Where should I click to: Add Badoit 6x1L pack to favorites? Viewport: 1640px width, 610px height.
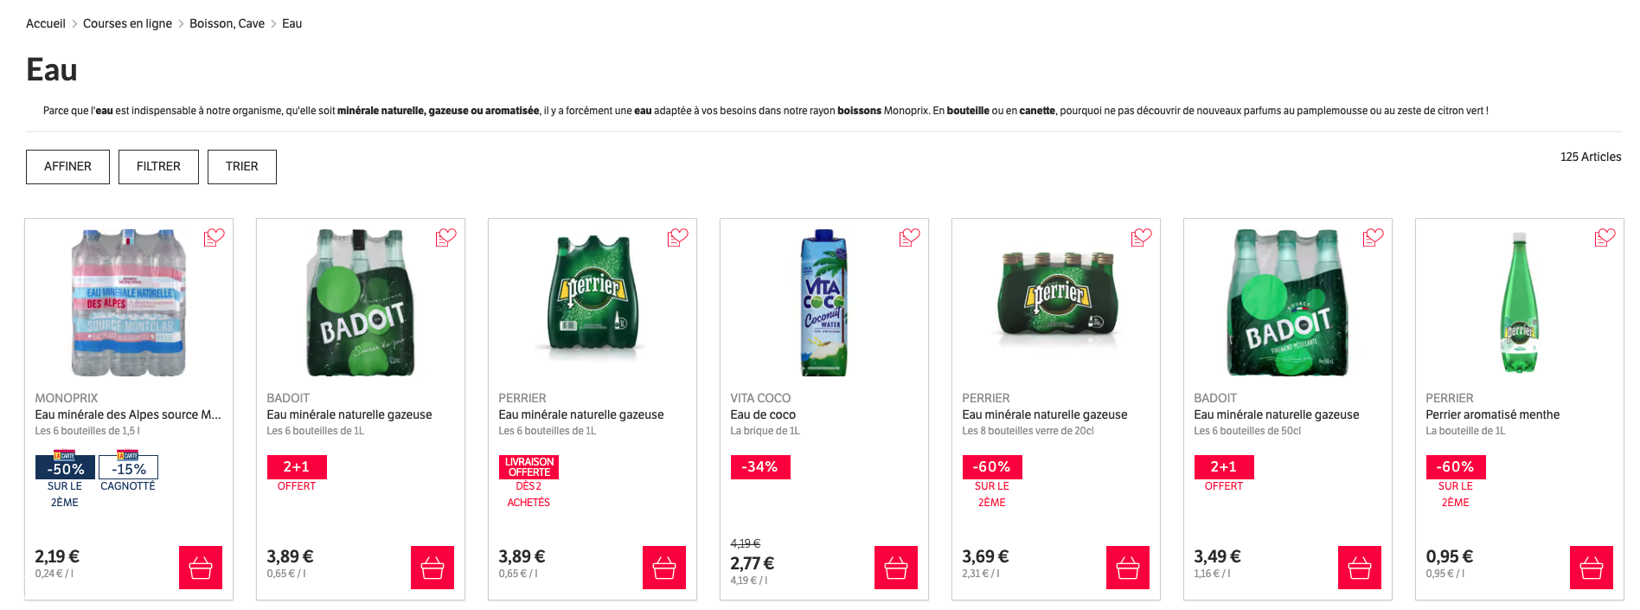click(445, 237)
